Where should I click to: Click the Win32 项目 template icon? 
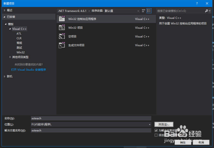tap(62, 27)
